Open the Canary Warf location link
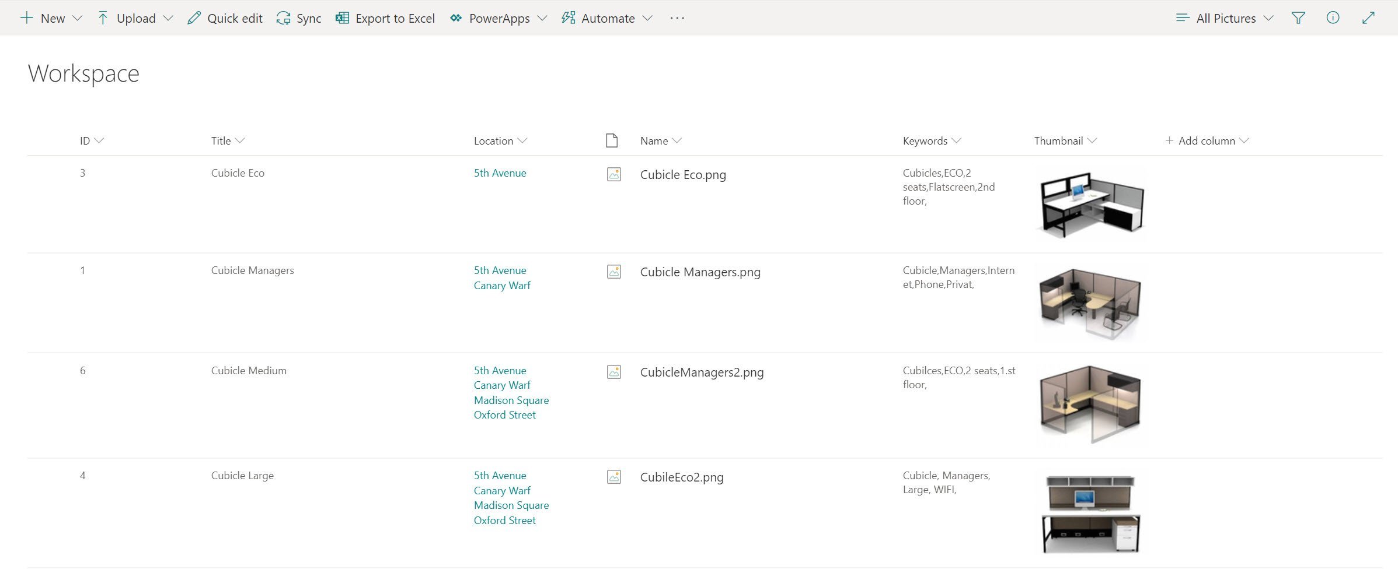This screenshot has width=1398, height=580. tap(502, 285)
